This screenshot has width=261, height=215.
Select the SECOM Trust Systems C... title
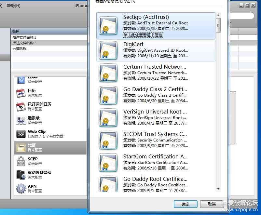pyautogui.click(x=155, y=134)
